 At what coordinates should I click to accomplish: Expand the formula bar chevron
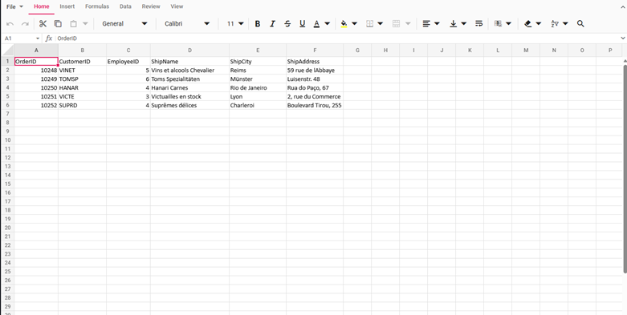(623, 38)
